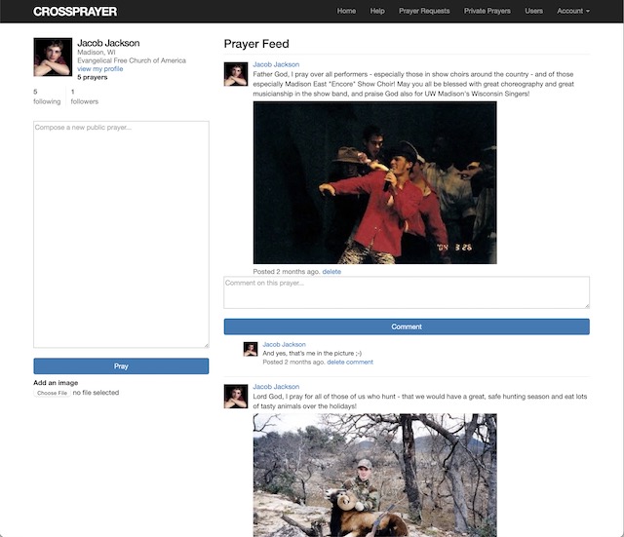View the following count
This screenshot has height=537, width=624.
pyautogui.click(x=46, y=96)
